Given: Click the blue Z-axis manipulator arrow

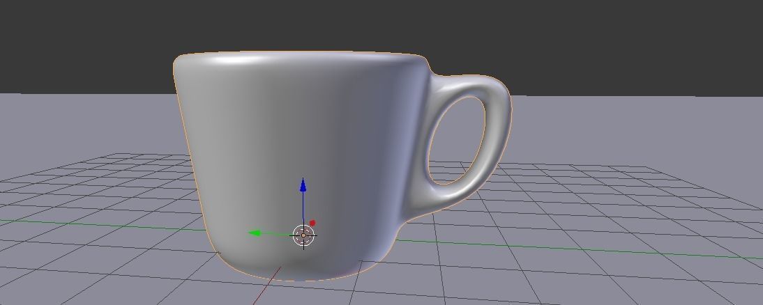Looking at the screenshot, I should tap(303, 185).
